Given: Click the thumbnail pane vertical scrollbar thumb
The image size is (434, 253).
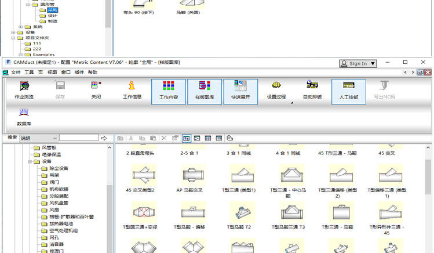Looking at the screenshot, I should click(428, 177).
